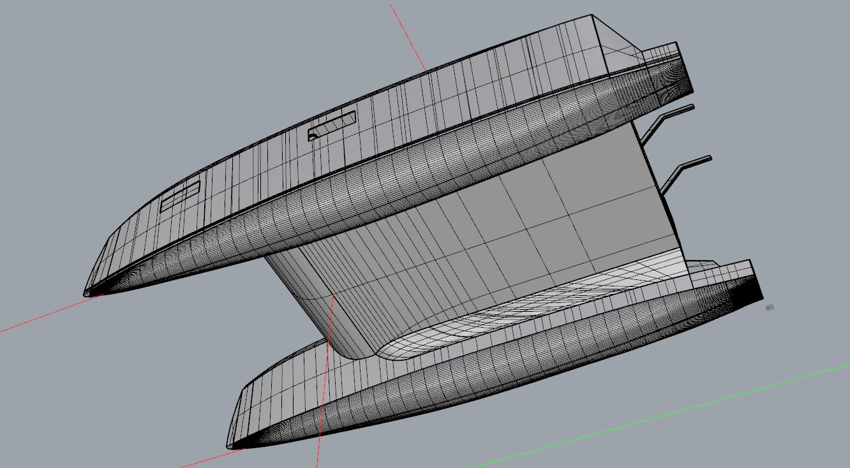This screenshot has height=468, width=850.
Task: Click the small red marker icon near the stern
Action: pos(770,308)
